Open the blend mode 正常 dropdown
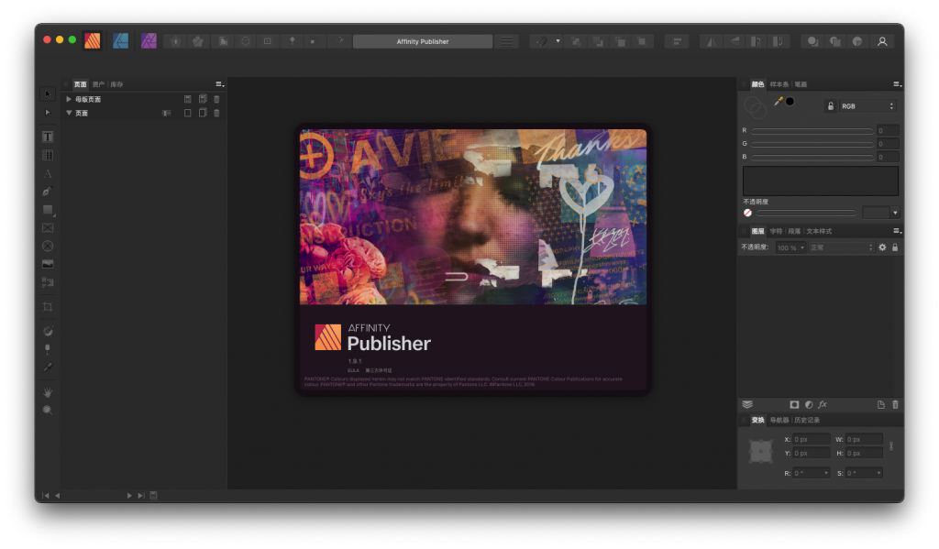Image resolution: width=939 pixels, height=549 pixels. [842, 247]
